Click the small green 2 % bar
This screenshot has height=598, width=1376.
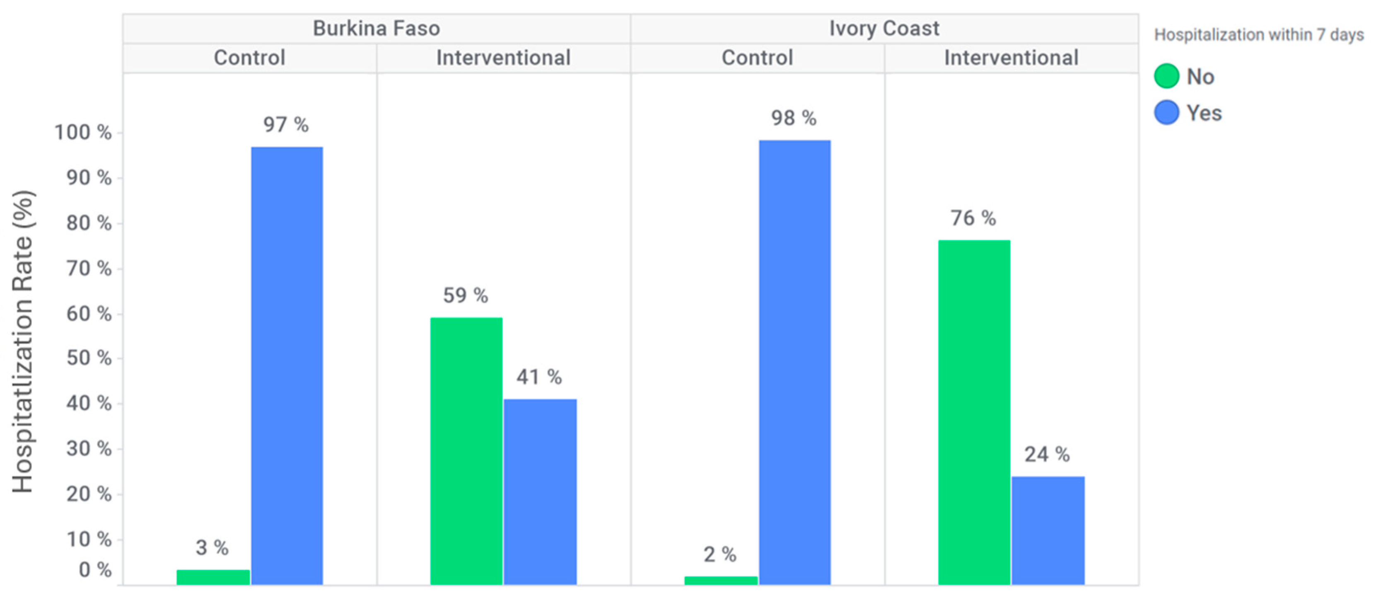click(x=721, y=580)
